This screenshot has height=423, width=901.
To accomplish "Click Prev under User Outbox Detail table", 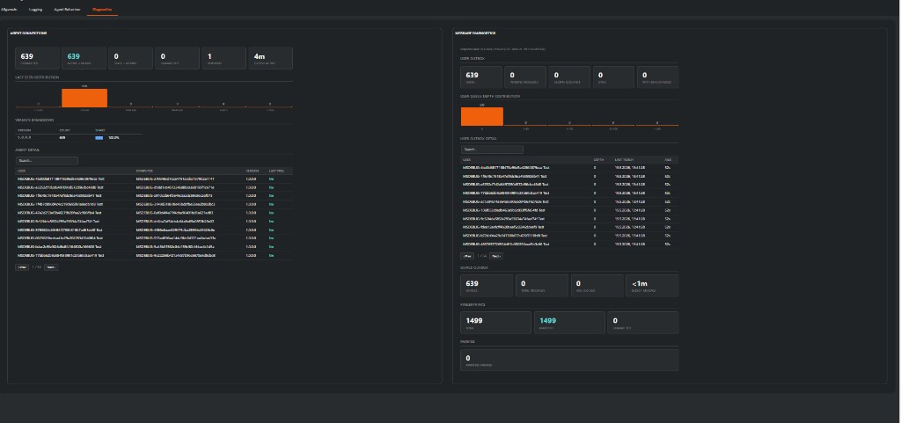I will pyautogui.click(x=467, y=256).
